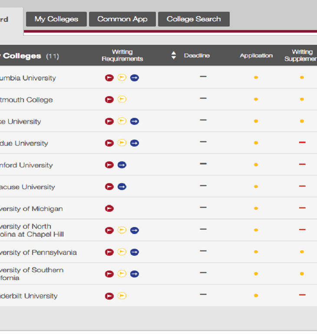Click the red flag icon for University of Michigan

(109, 208)
